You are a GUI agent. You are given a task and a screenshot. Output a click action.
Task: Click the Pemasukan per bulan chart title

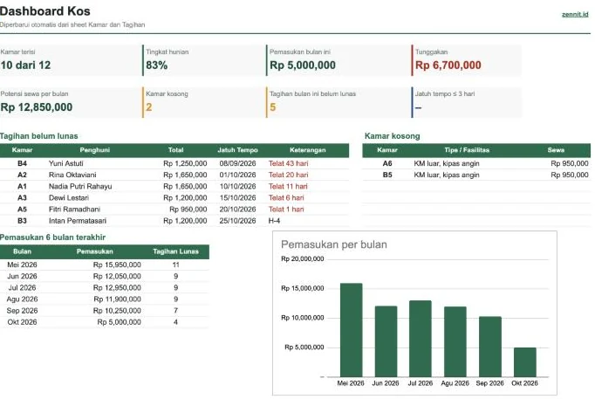coord(334,244)
